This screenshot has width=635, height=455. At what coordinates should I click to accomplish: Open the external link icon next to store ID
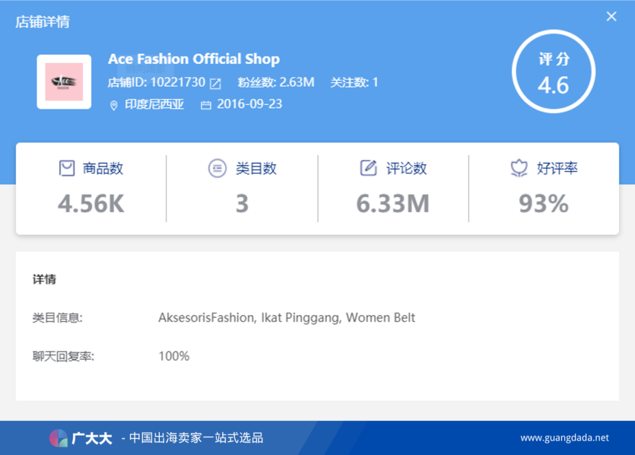[215, 83]
